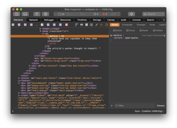Add a new tab with plus icon
The image size is (177, 128).
coord(159,20)
